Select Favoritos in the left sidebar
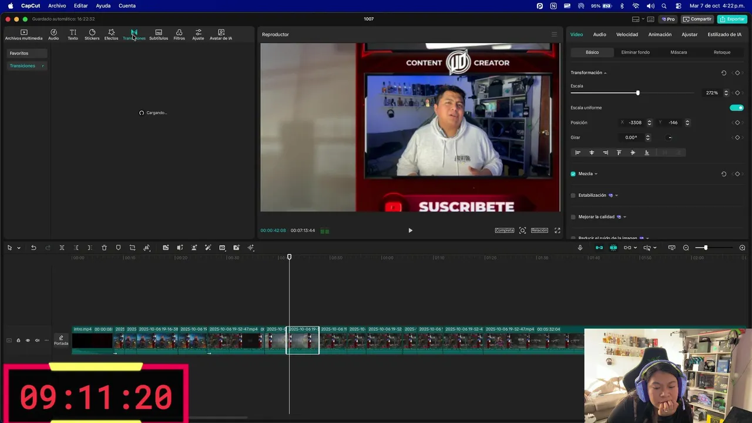Viewport: 752px width, 423px height. pyautogui.click(x=26, y=53)
